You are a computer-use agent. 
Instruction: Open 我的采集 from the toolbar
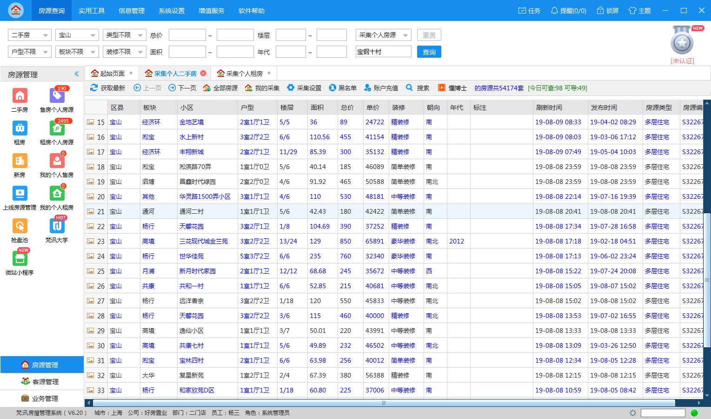(262, 88)
